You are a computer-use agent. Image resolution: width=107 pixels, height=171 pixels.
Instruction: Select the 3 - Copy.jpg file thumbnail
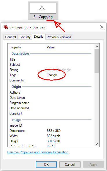(43, 10)
